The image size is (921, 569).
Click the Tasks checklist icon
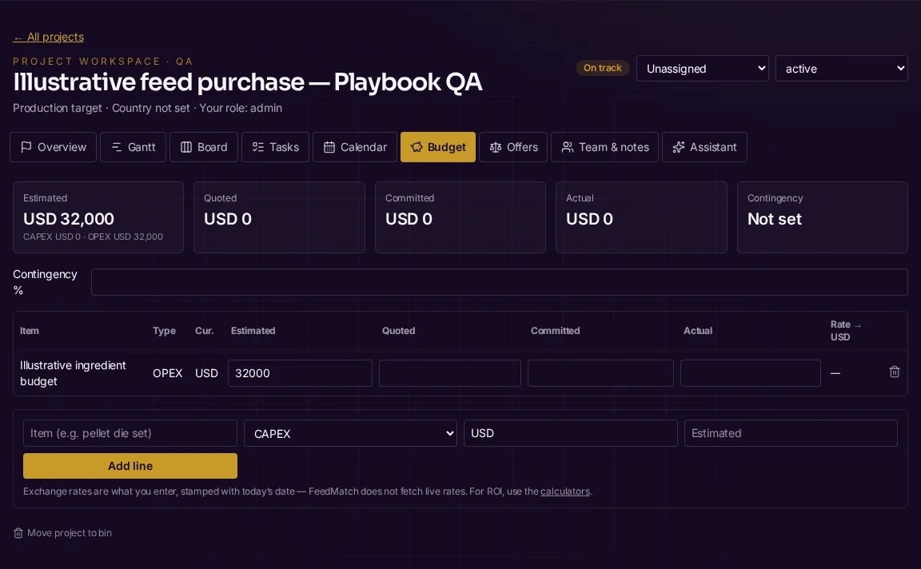pyautogui.click(x=258, y=147)
